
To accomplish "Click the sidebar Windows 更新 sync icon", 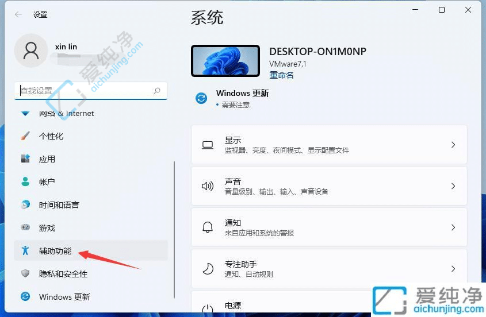I will tap(25, 296).
